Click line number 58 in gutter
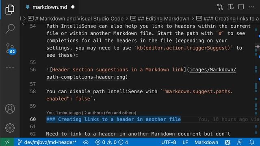260x146 pixels. point(33,92)
